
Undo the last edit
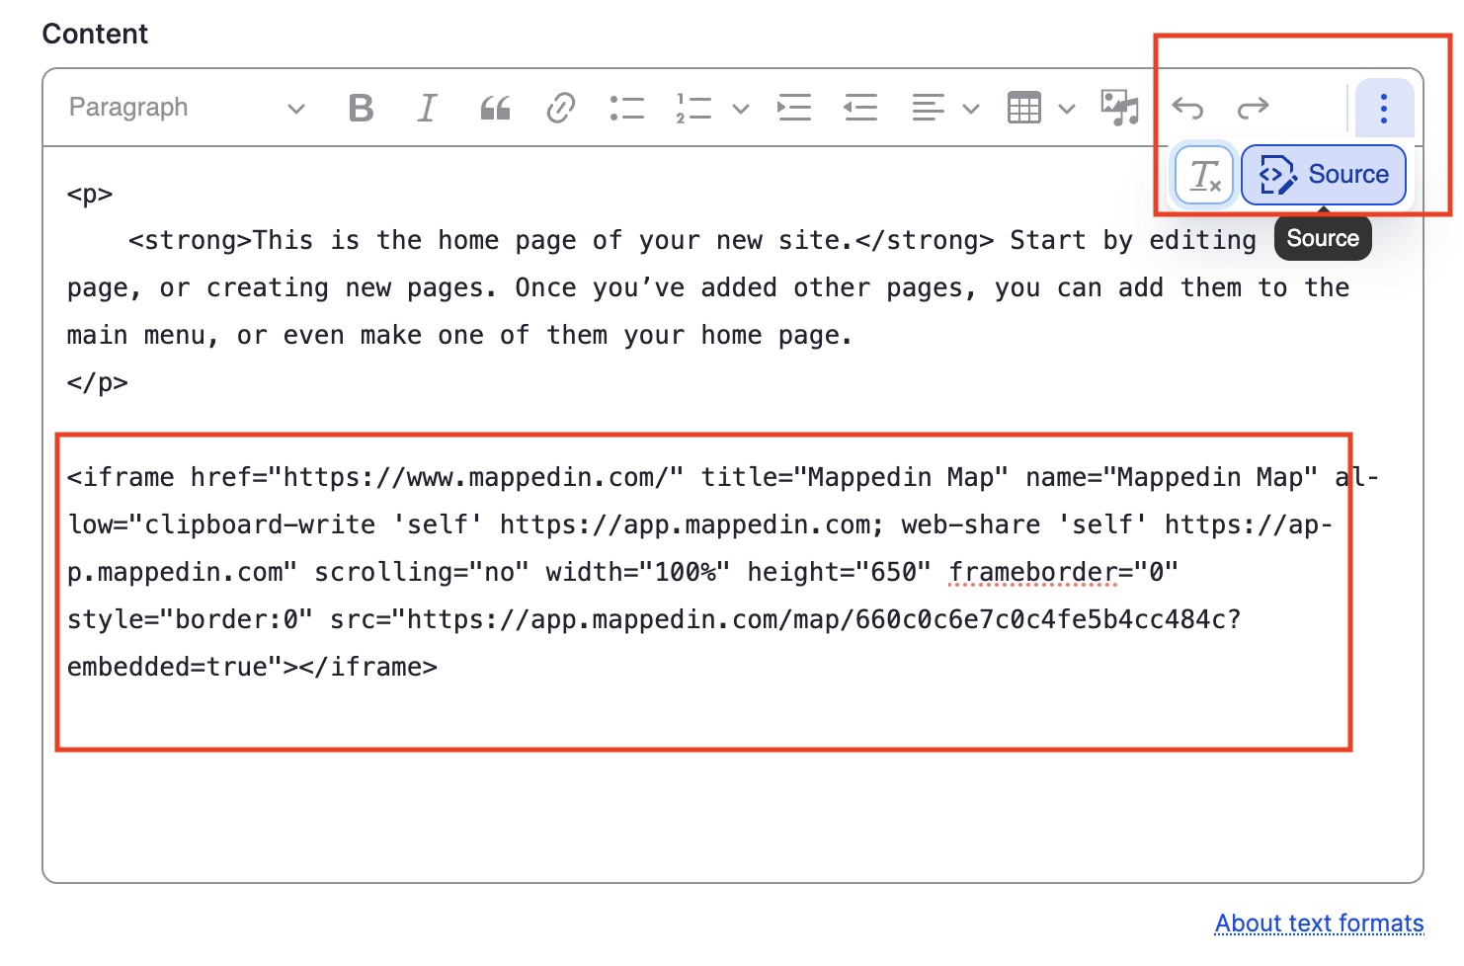coord(1187,108)
